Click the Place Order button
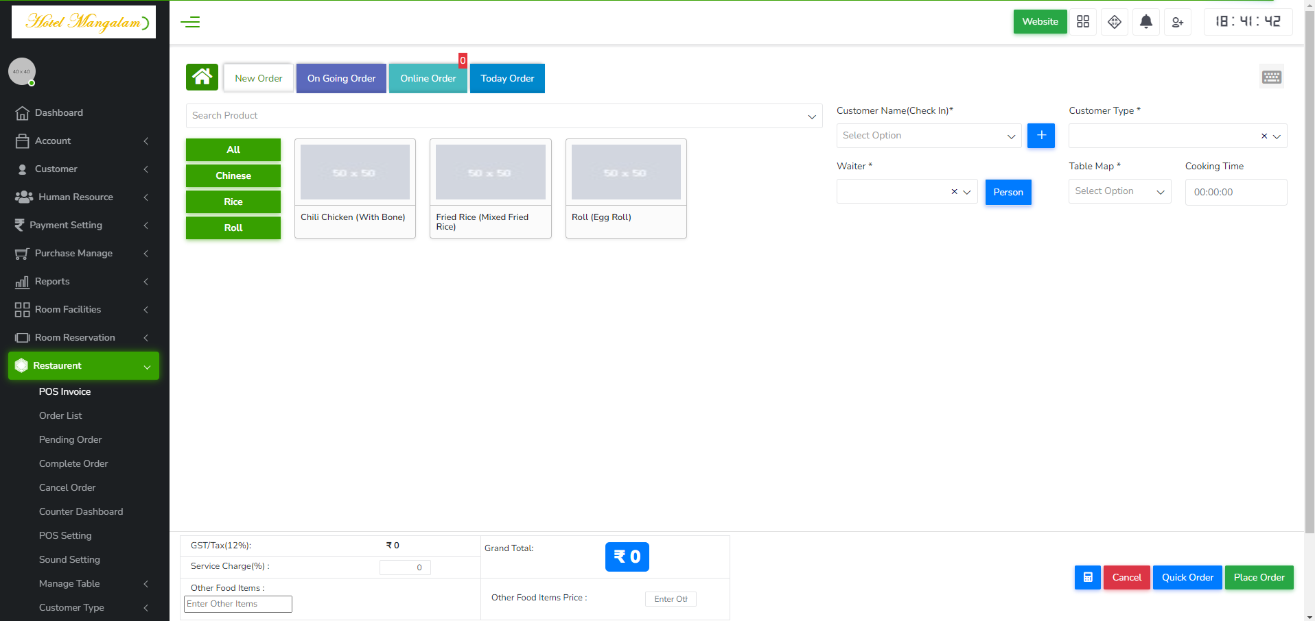The height and width of the screenshot is (621, 1315). (x=1259, y=577)
